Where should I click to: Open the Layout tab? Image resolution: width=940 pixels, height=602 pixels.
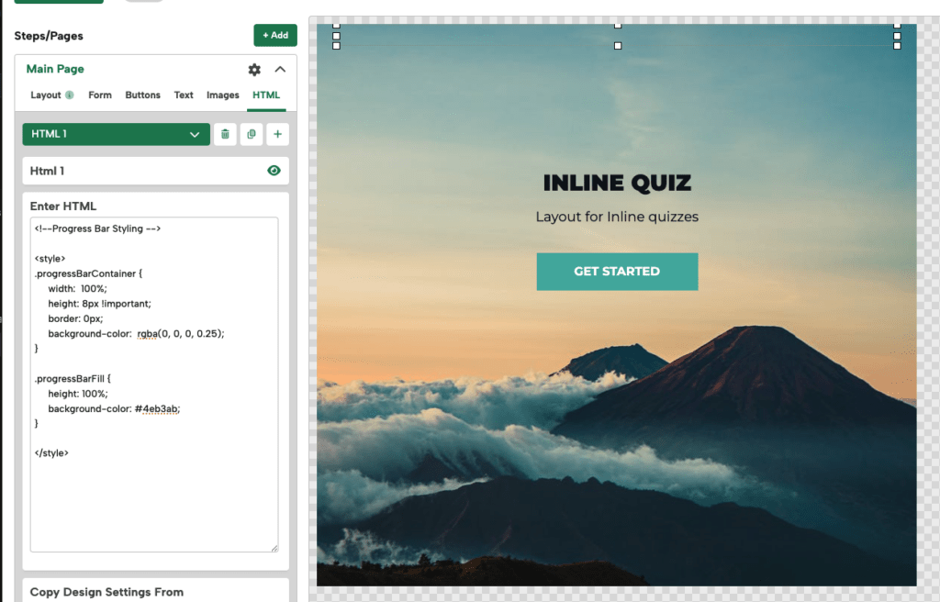pyautogui.click(x=47, y=95)
